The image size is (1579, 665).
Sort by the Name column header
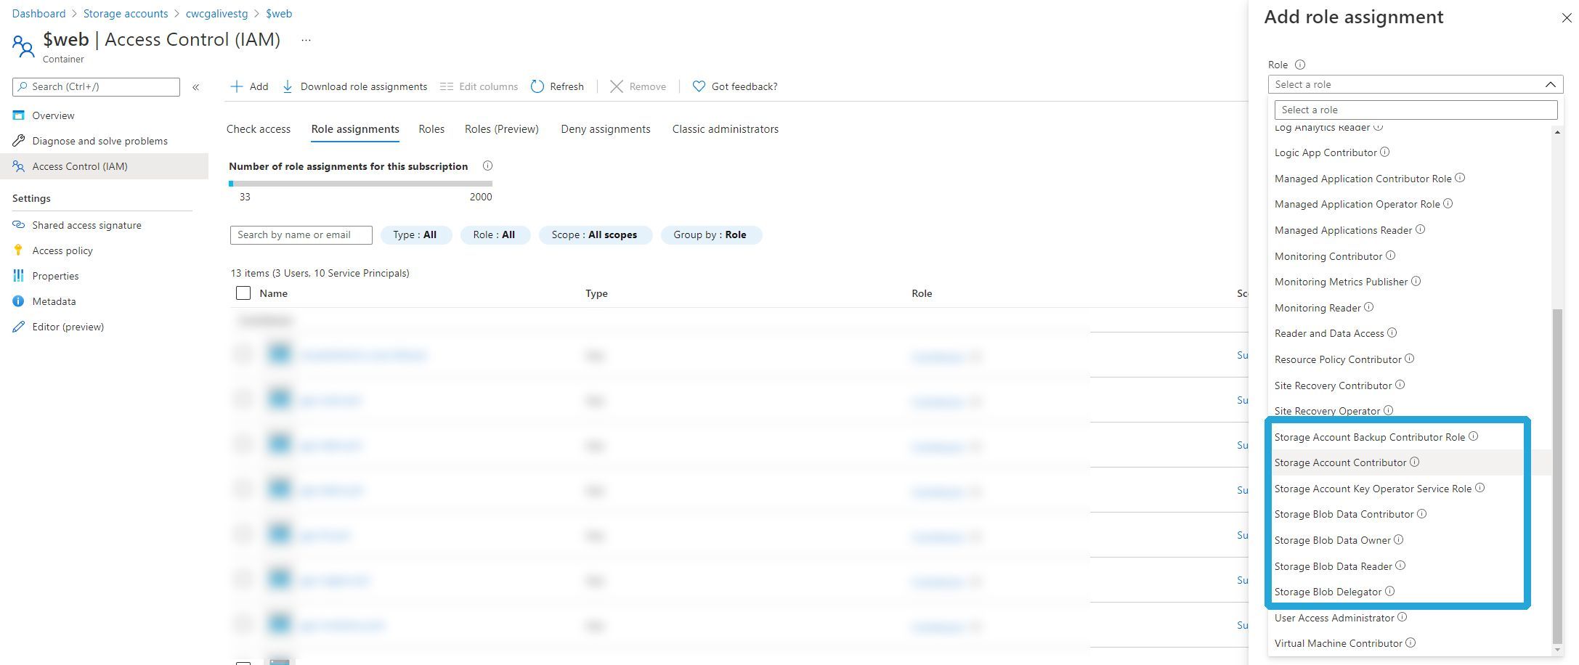pyautogui.click(x=273, y=293)
